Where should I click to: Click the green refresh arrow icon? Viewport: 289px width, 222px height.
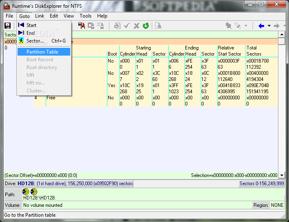146,26
